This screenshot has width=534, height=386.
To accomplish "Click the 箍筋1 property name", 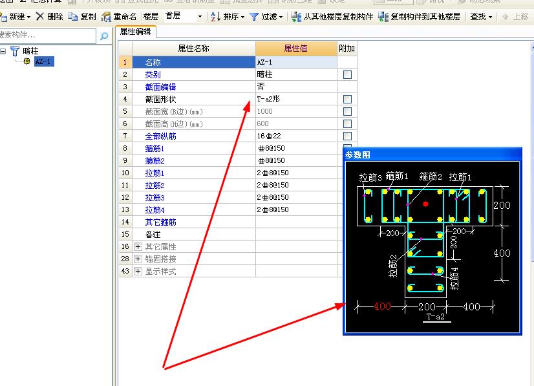I will click(155, 148).
